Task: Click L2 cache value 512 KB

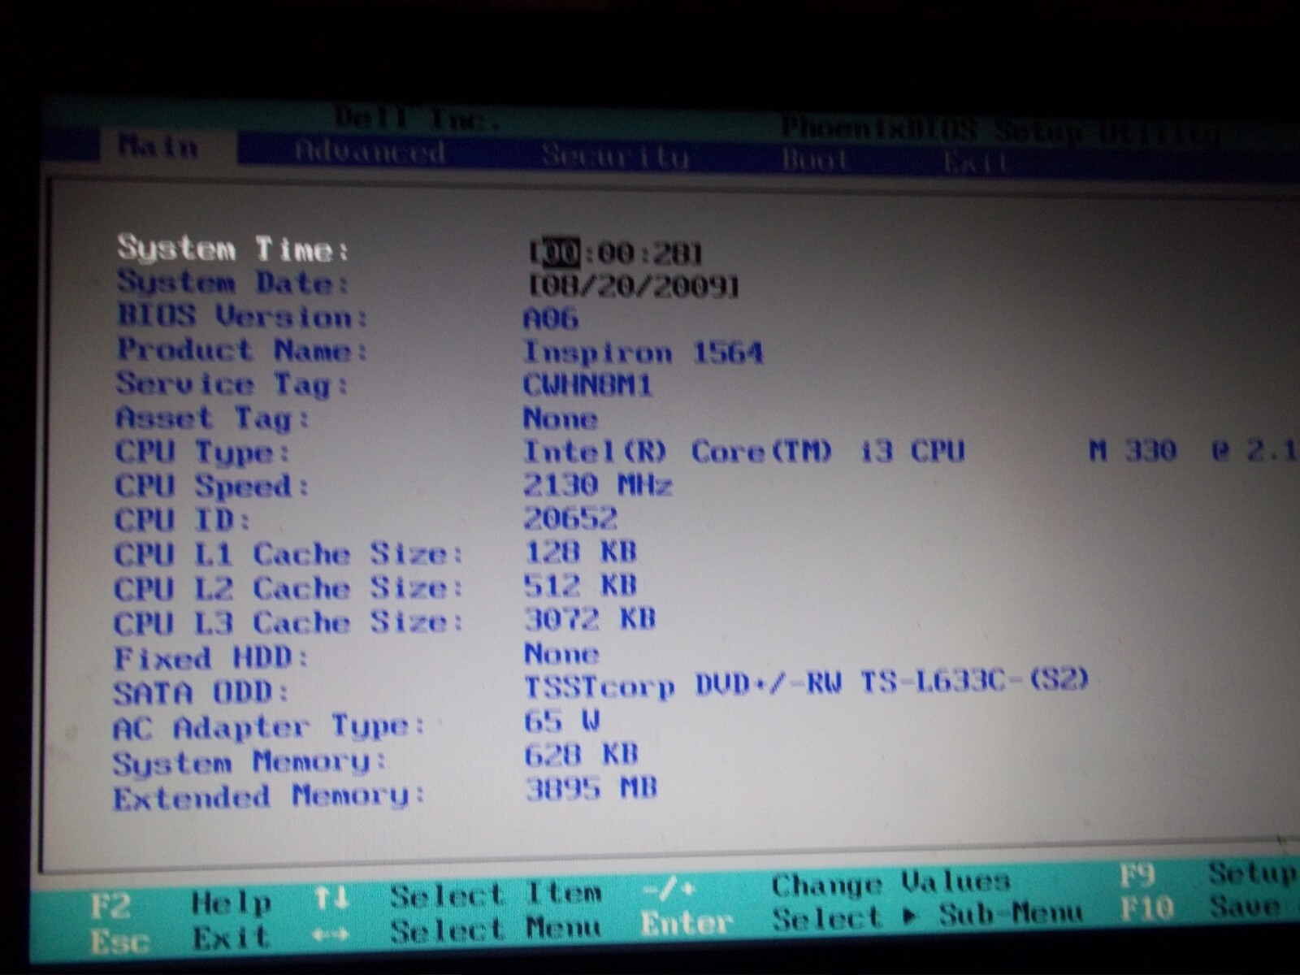Action: tap(580, 585)
